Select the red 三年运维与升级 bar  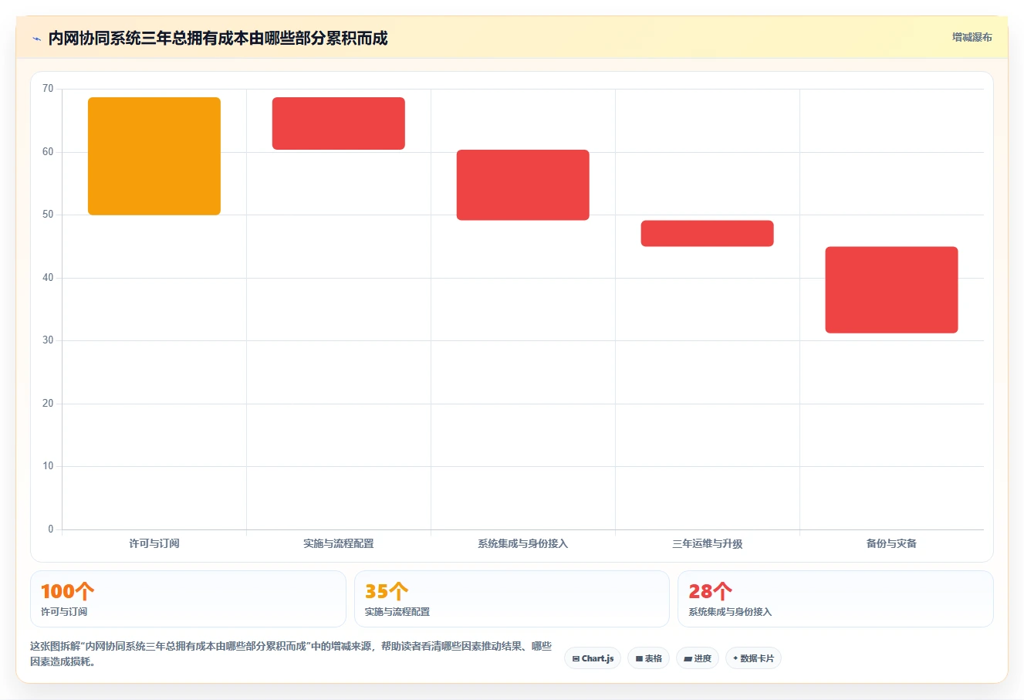(708, 234)
